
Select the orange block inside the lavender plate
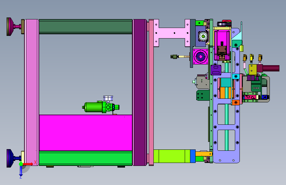coord(225,93)
